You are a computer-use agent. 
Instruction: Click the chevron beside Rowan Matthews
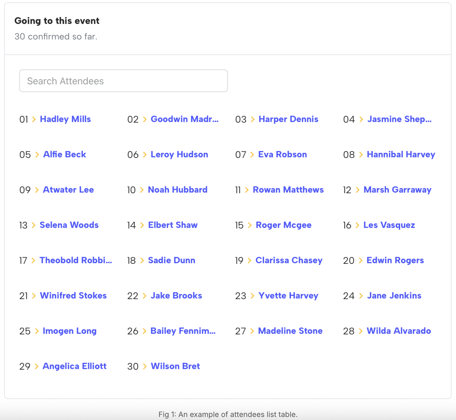(247, 190)
